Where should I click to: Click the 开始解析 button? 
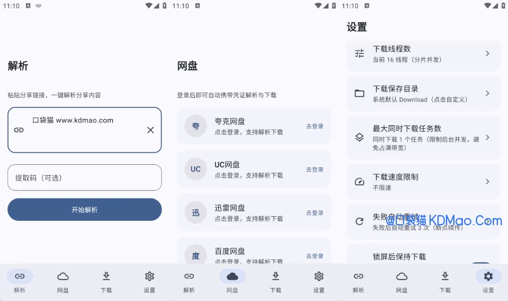point(85,210)
